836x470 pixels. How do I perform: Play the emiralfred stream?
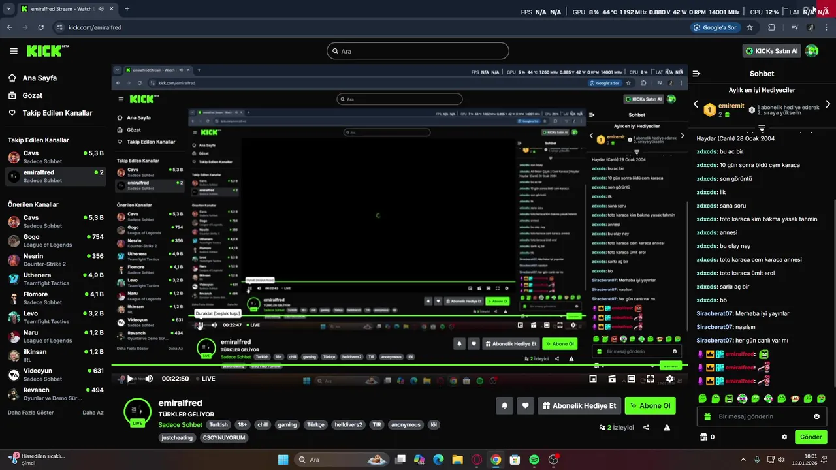130,379
